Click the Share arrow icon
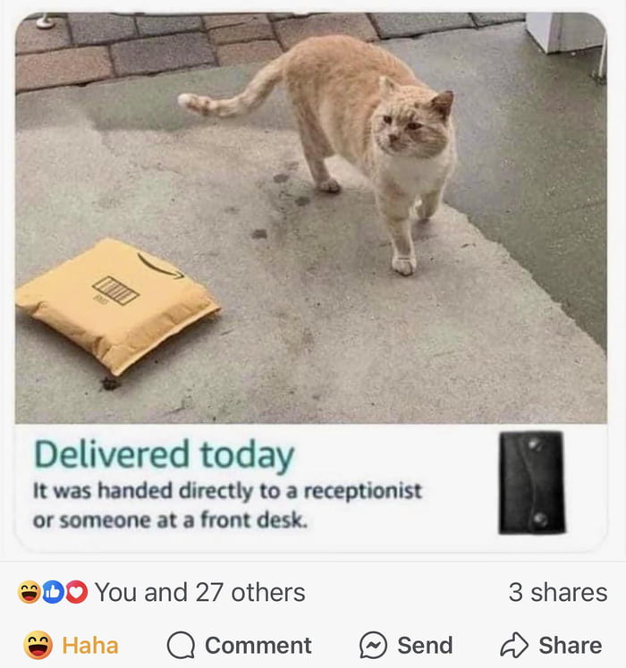Viewport: 626px width, 668px height. click(514, 645)
